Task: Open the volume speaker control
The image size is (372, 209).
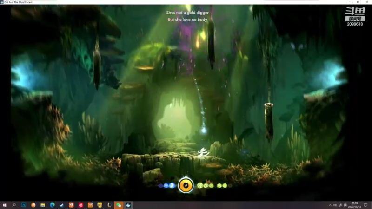Action: (x=335, y=205)
